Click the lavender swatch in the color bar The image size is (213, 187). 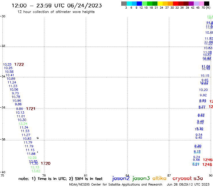(196, 3)
